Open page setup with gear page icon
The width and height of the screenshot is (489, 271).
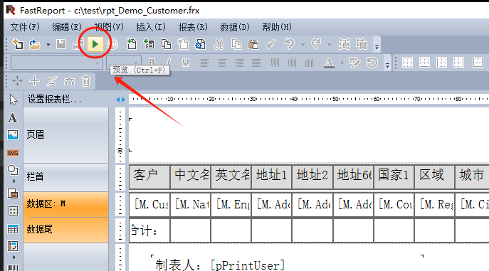click(x=200, y=45)
